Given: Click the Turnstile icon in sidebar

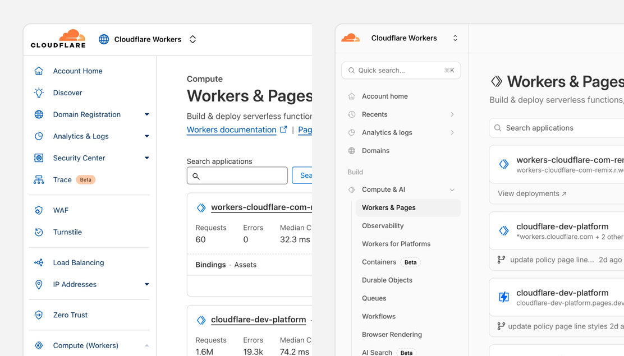Looking at the screenshot, I should click(39, 232).
